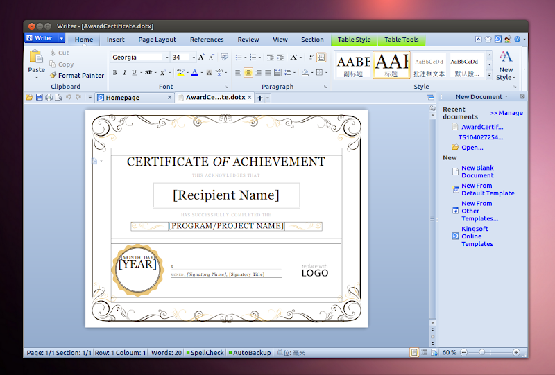Click the italic formatting icon

pos(124,73)
